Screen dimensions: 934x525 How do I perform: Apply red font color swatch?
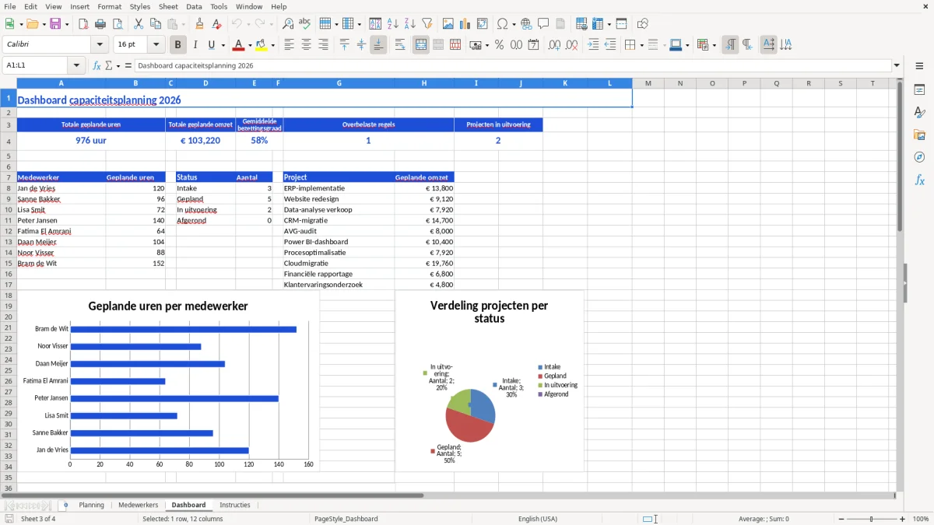point(240,45)
